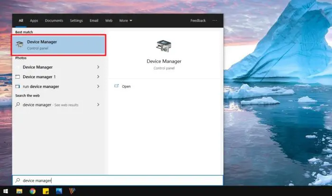The width and height of the screenshot is (332, 196).
Task: Click the Feedback link
Action: [x=198, y=20]
